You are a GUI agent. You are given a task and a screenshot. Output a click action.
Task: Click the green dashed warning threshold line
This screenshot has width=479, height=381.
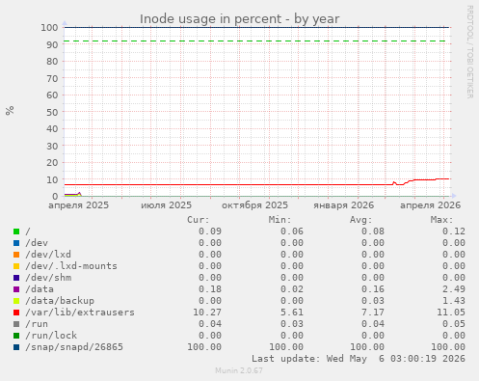[254, 41]
